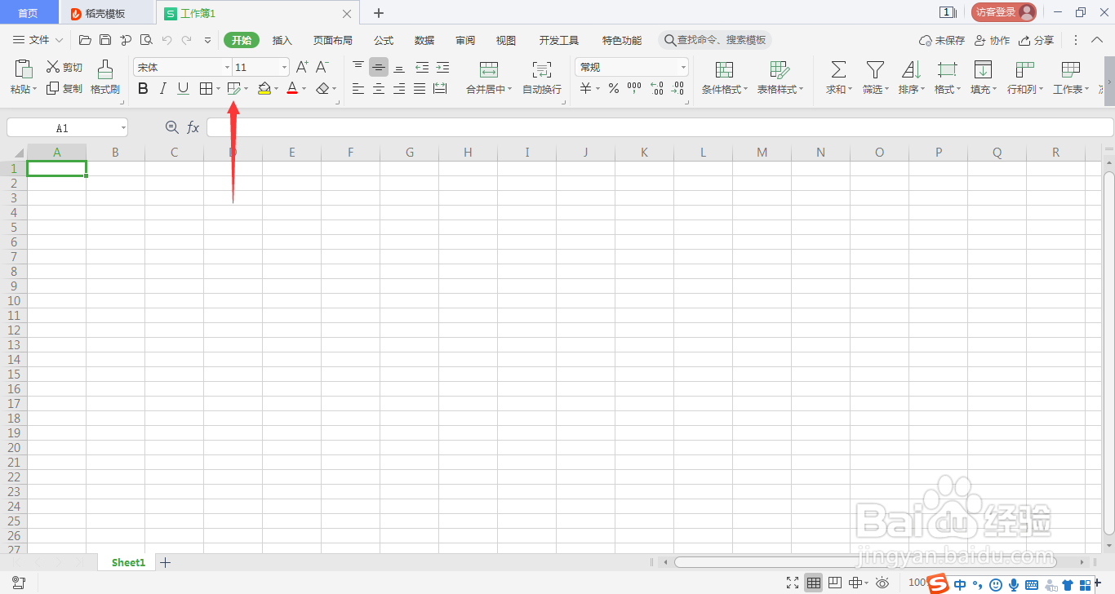The image size is (1115, 594).
Task: Toggle Underline formatting
Action: (x=184, y=89)
